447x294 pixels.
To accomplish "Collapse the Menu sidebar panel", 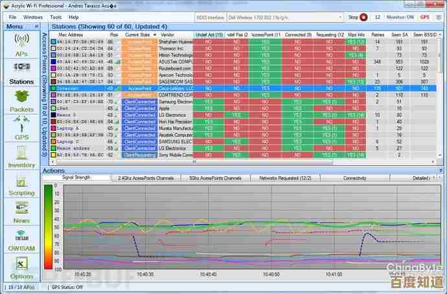I will 36,27.
